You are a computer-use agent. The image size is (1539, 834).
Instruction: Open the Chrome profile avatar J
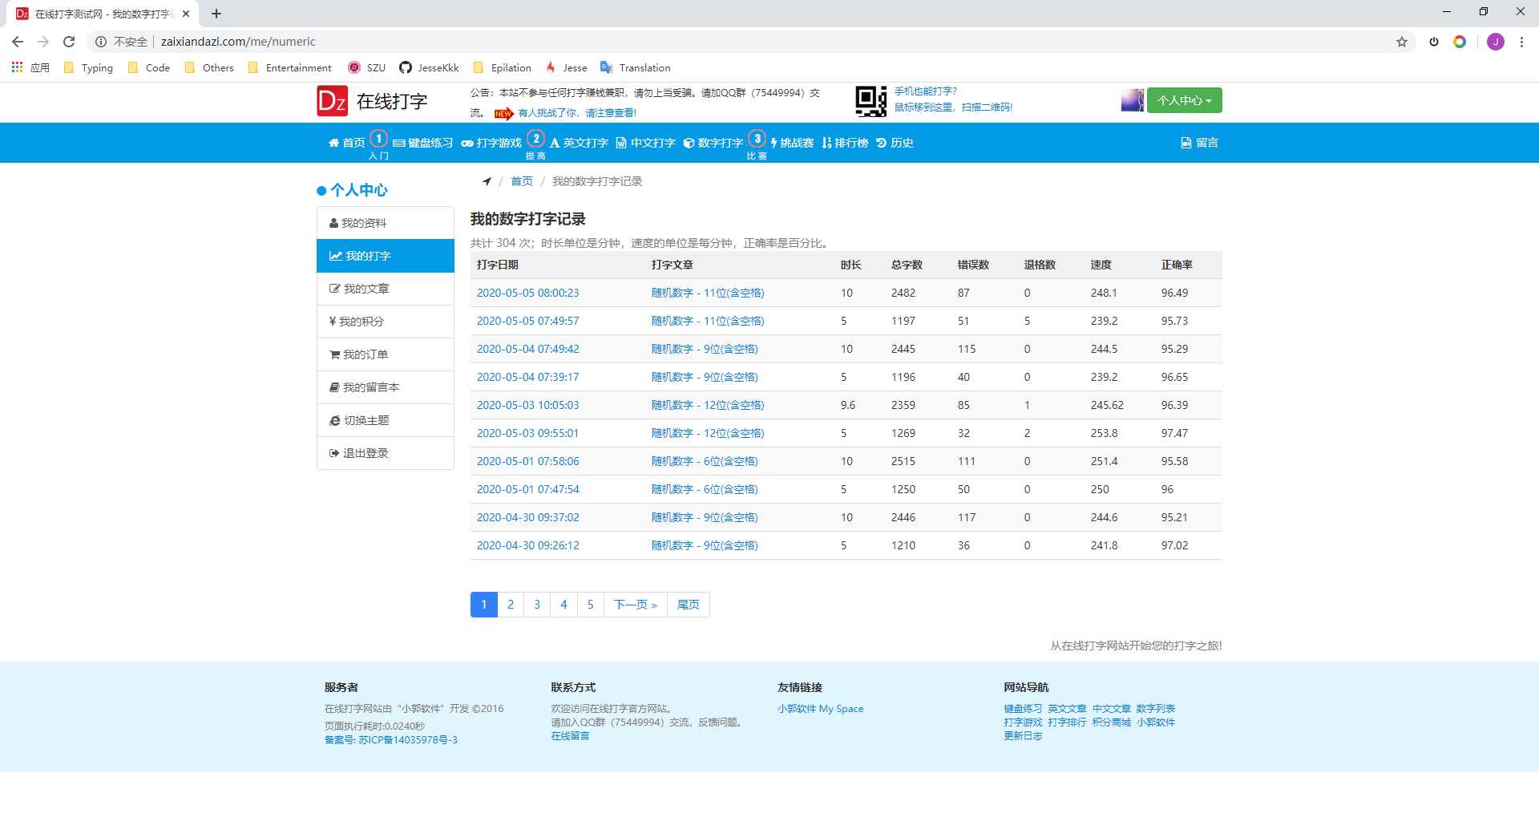pos(1496,42)
